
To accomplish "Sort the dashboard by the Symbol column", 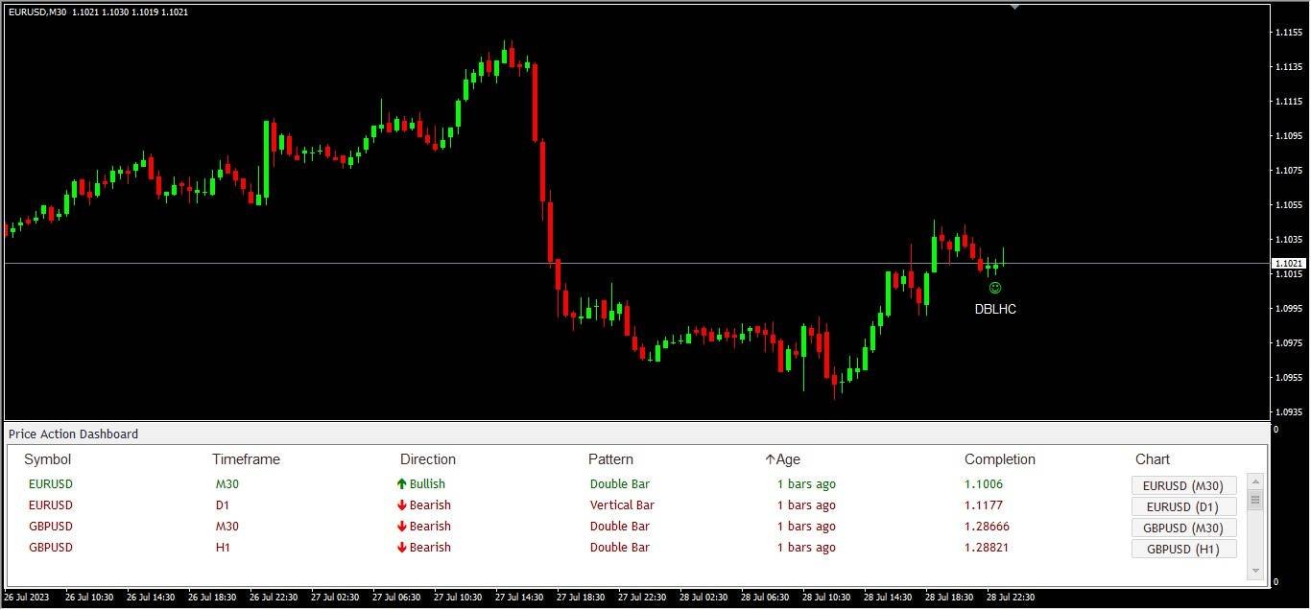I will pos(48,459).
